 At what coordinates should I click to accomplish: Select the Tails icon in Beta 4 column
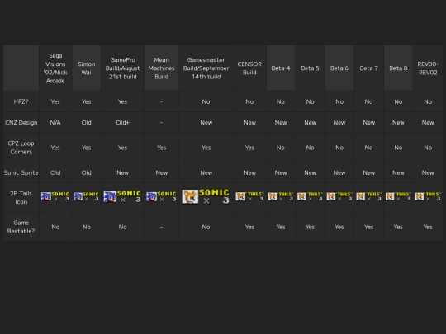[x=281, y=196]
